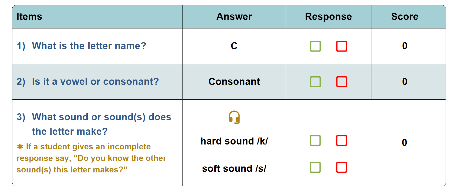The width and height of the screenshot is (452, 188).
Task: Click the Consonant answer text
Action: tap(234, 82)
